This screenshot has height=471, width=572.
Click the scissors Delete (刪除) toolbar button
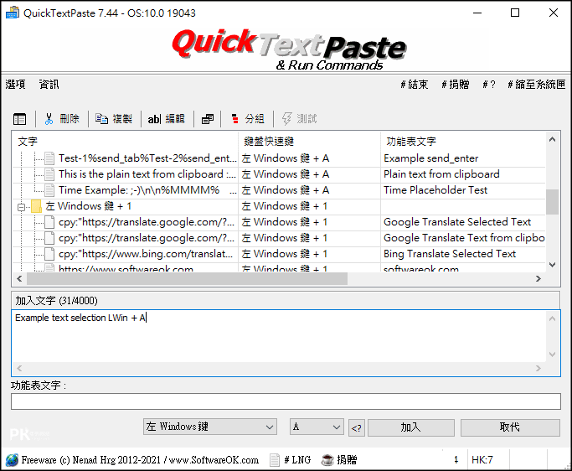[x=62, y=119]
